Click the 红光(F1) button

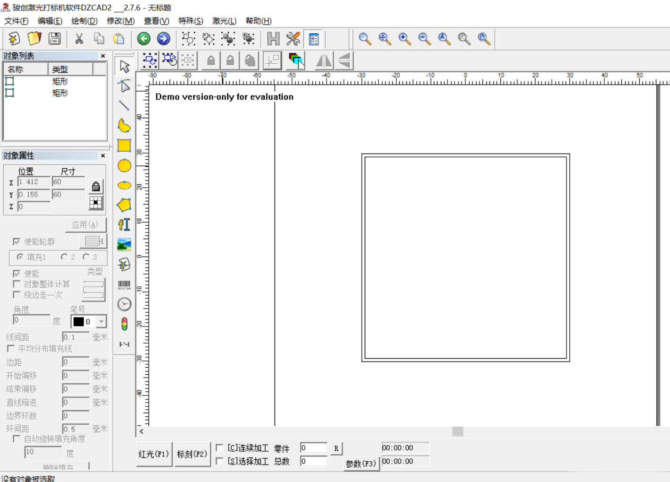pos(154,454)
